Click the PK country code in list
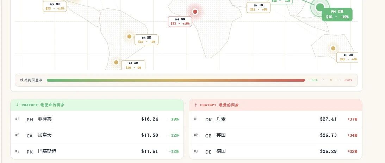The width and height of the screenshot is (385, 163). click(30, 152)
